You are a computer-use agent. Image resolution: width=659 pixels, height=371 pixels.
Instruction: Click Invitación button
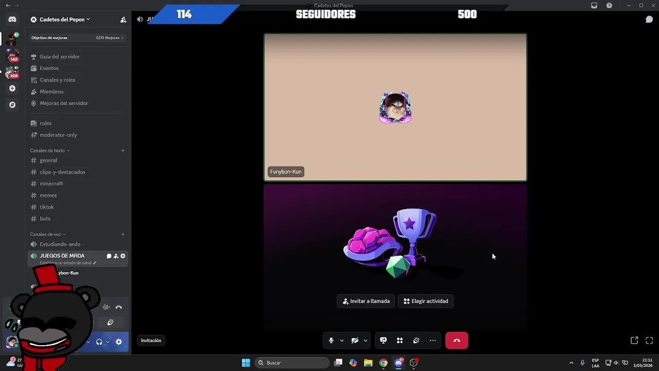pyautogui.click(x=151, y=341)
